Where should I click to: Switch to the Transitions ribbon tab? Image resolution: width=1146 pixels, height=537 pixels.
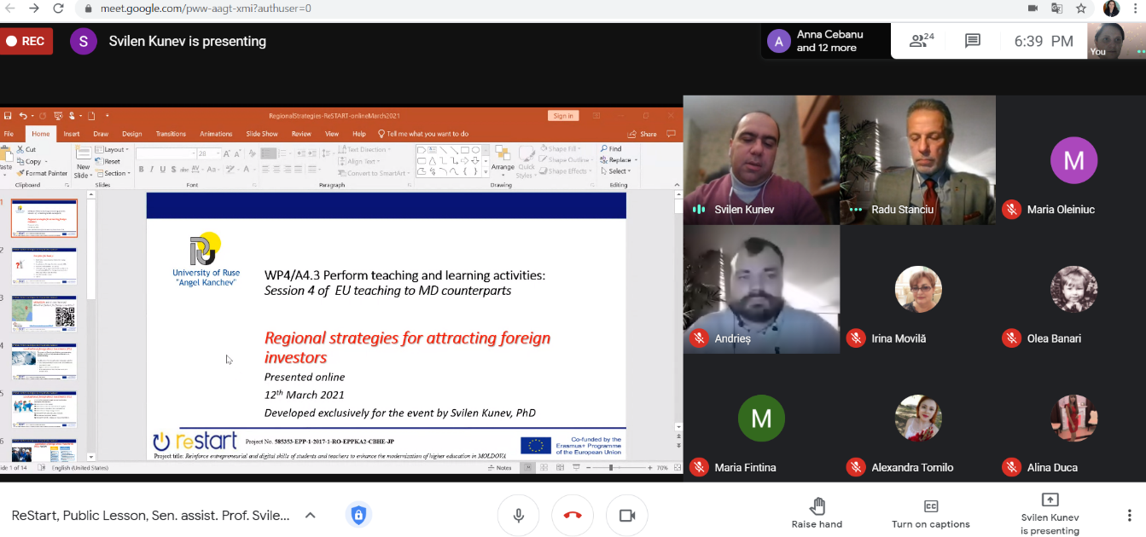(171, 134)
